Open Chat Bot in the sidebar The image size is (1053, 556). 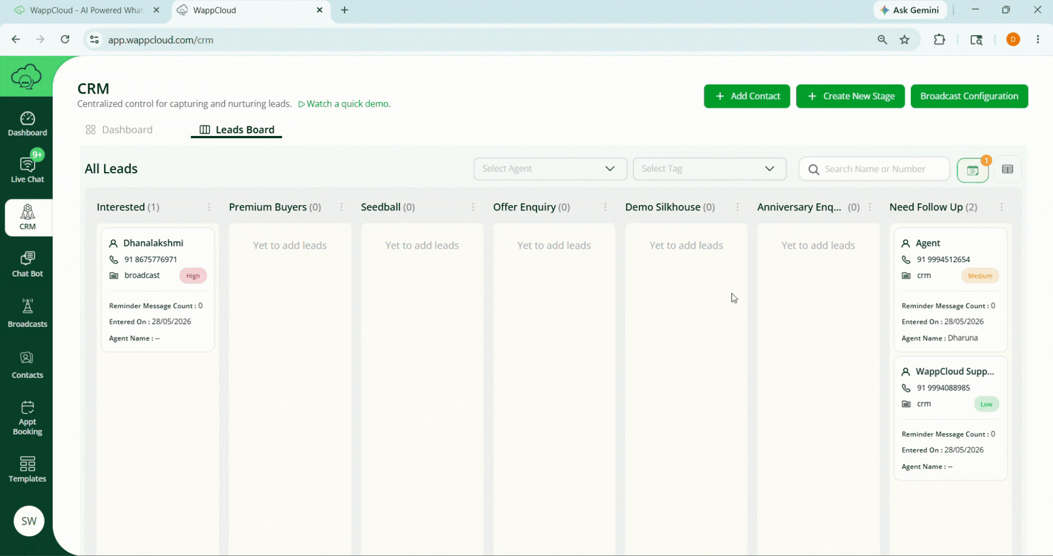pyautogui.click(x=27, y=264)
